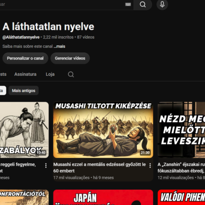Screen dimensions: 205x205
Task: Click 12 mil visualizações text
Action: [x=175, y=178]
